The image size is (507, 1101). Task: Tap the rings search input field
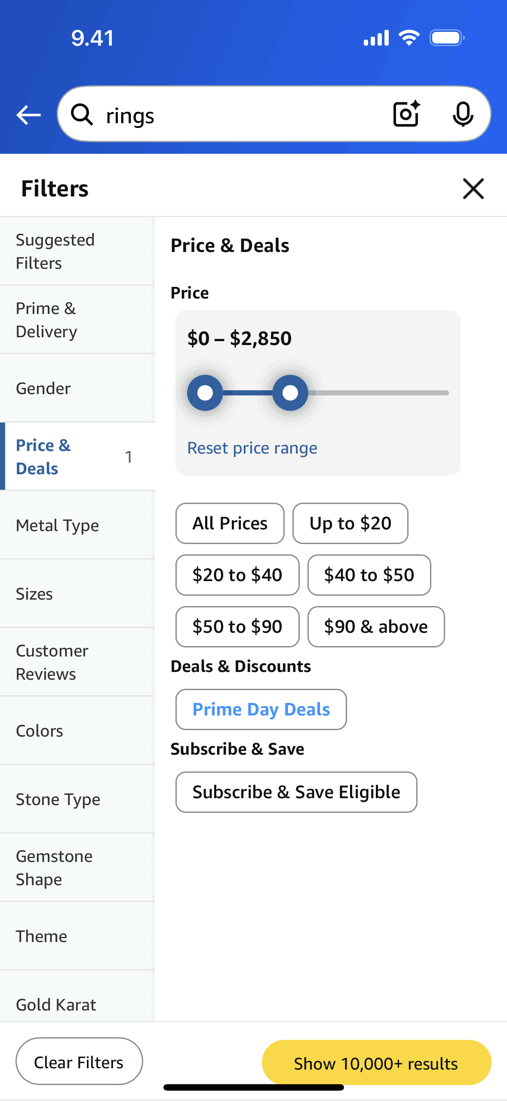click(x=241, y=115)
